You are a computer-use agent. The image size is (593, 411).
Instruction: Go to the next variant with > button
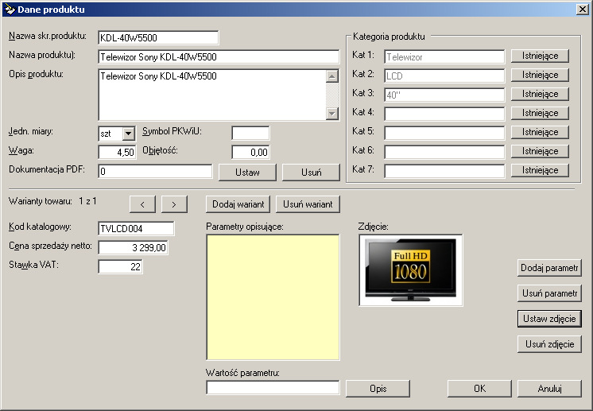(x=174, y=204)
